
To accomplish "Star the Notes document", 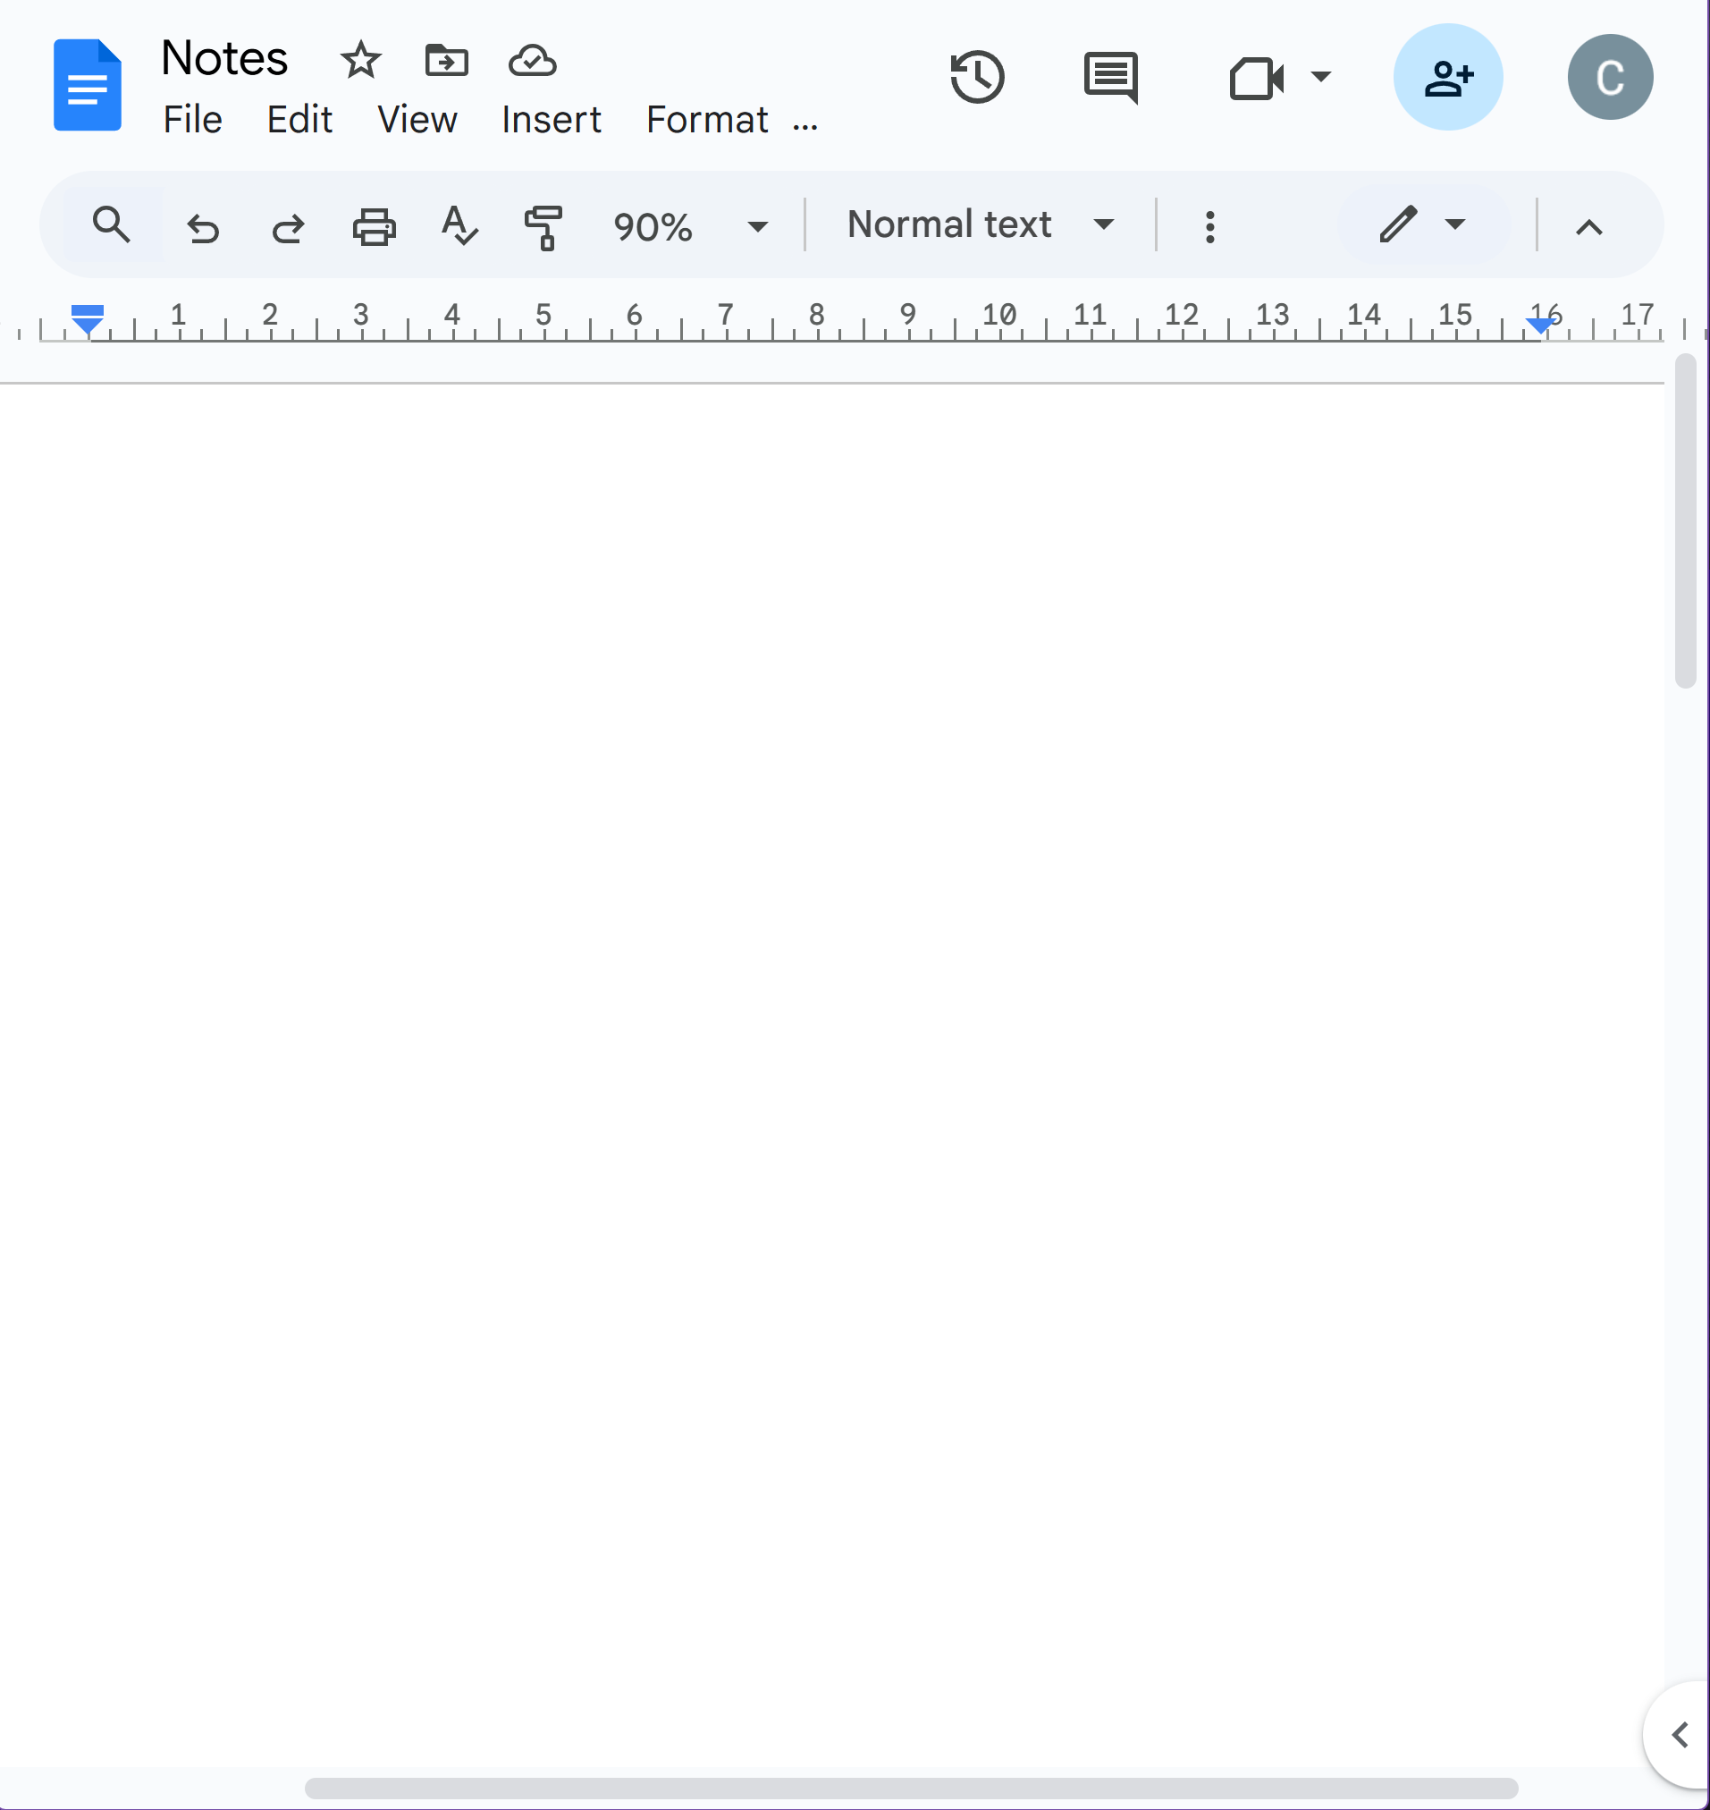I will click(x=360, y=60).
